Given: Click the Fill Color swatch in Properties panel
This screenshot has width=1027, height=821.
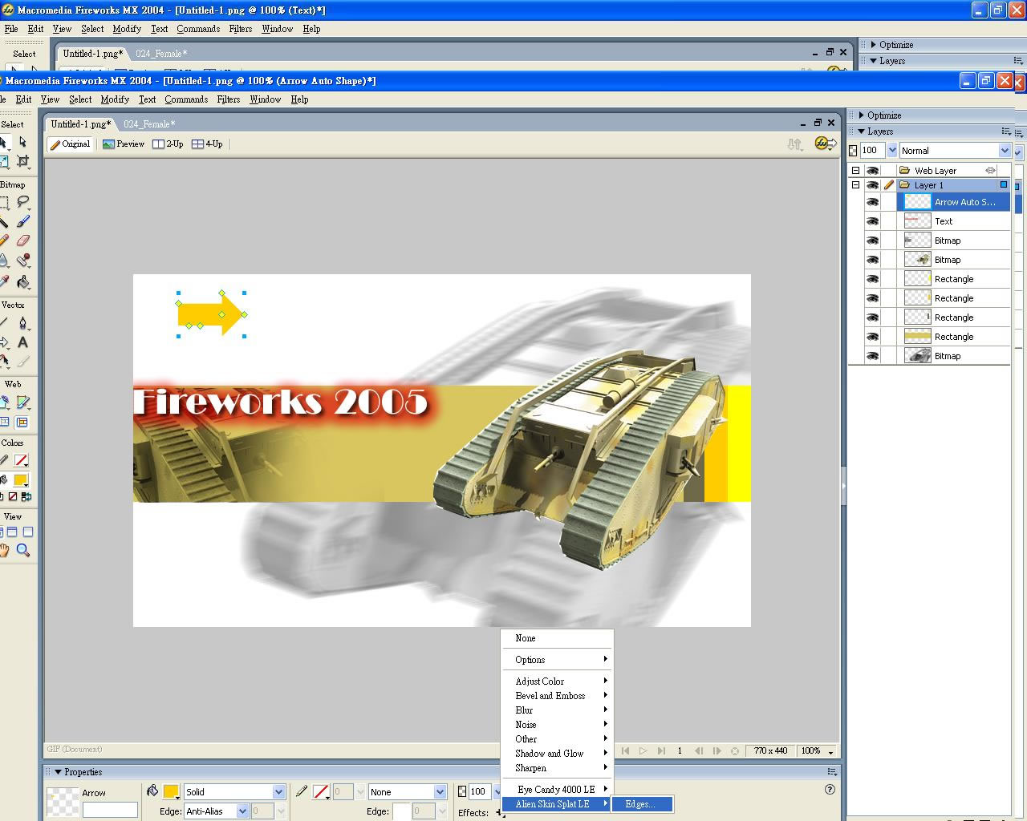Looking at the screenshot, I should pos(171,791).
